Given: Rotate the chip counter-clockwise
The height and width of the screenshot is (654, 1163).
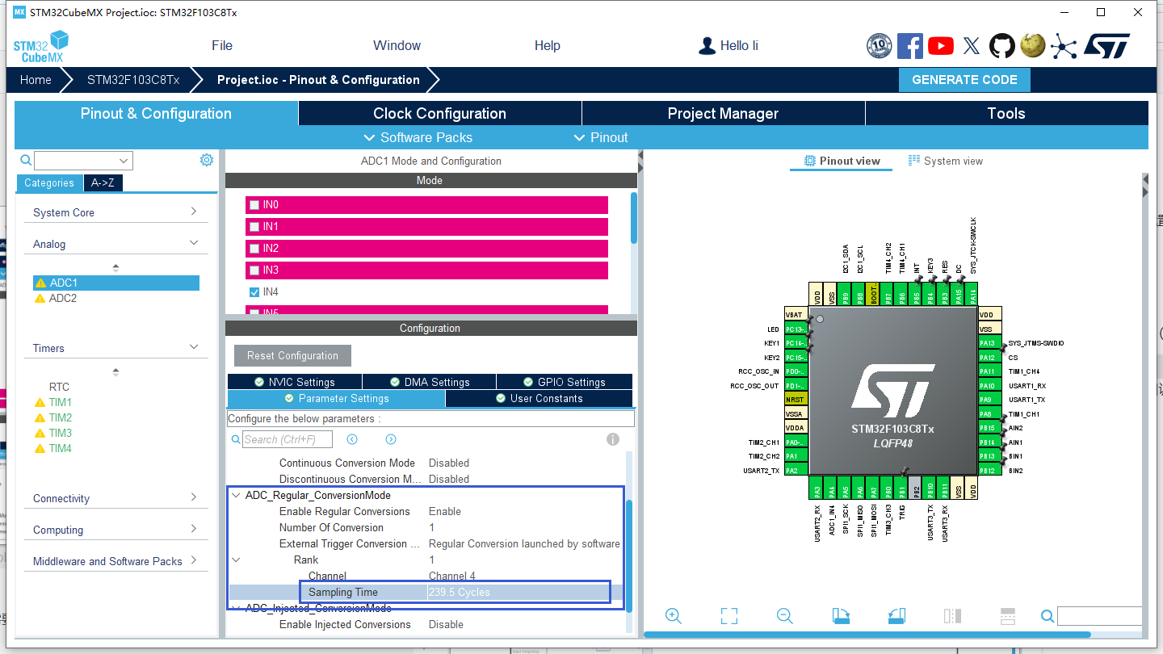Looking at the screenshot, I should pyautogui.click(x=896, y=616).
